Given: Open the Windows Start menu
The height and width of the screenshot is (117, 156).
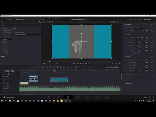Looking at the screenshot, I should point(2,101).
